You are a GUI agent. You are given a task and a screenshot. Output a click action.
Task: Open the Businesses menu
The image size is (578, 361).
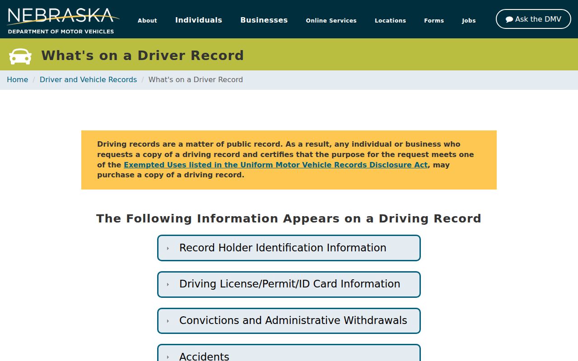pyautogui.click(x=264, y=20)
